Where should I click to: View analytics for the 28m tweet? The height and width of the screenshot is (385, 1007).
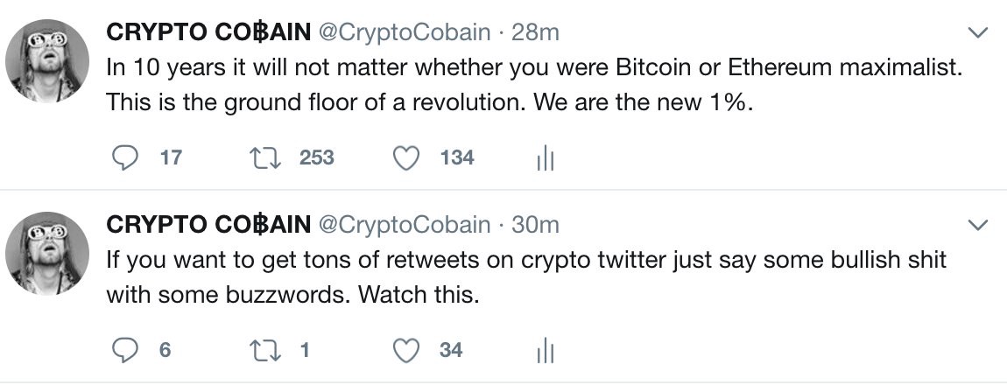pos(545,158)
